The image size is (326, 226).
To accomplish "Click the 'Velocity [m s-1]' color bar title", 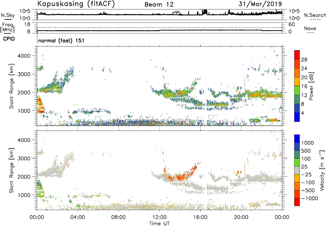I will pyautogui.click(x=322, y=170).
